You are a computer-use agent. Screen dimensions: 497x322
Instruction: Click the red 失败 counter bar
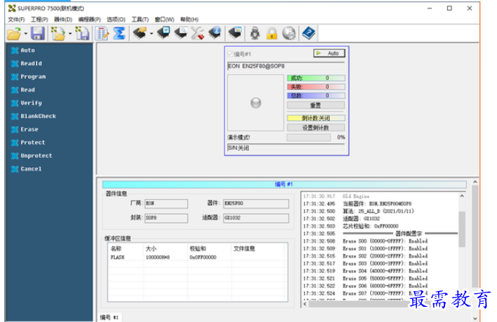click(x=316, y=86)
